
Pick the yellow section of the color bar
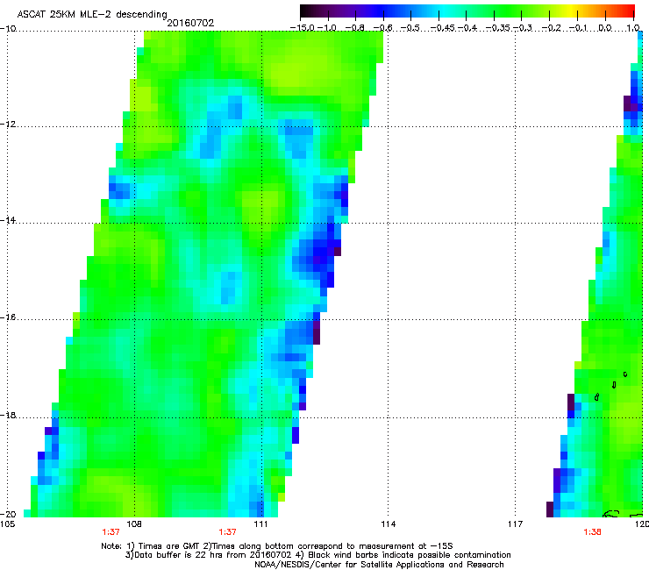pos(571,11)
